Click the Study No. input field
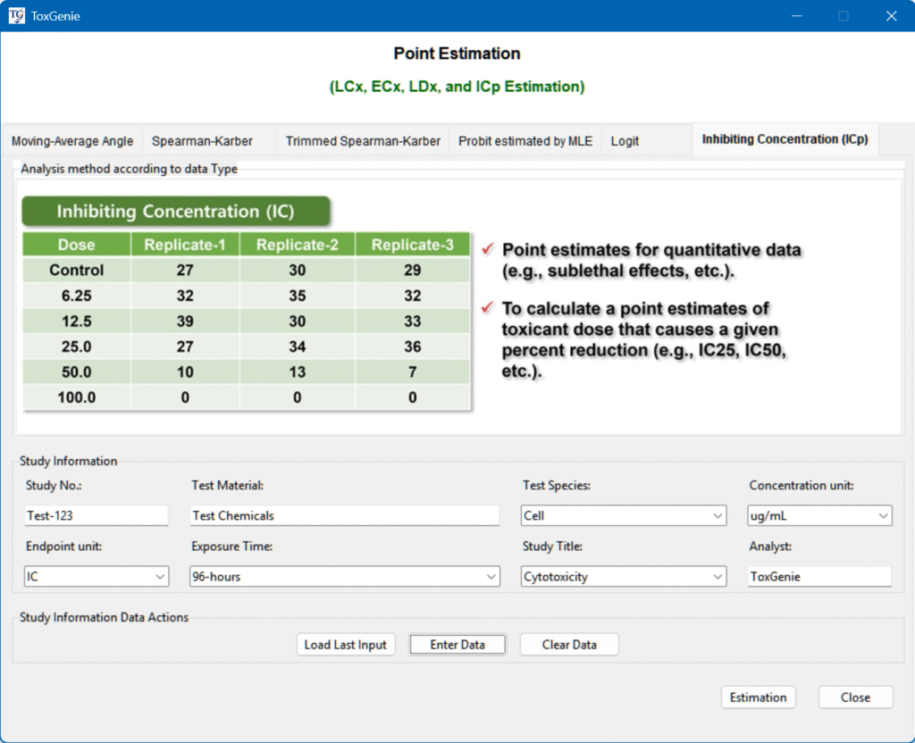This screenshot has width=915, height=743. (x=97, y=516)
